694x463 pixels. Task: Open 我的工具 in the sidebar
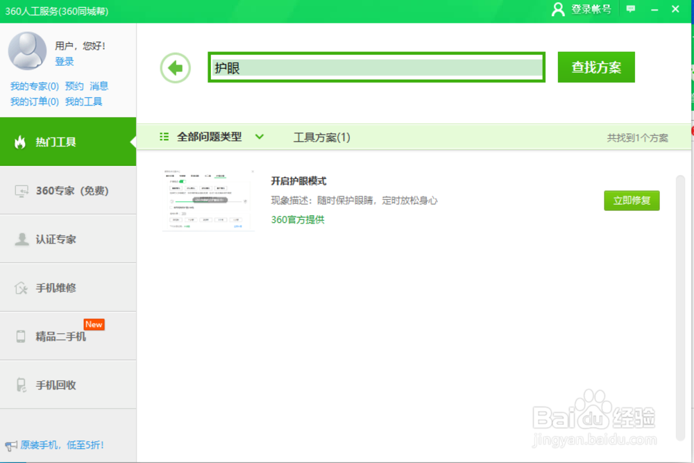tap(85, 101)
